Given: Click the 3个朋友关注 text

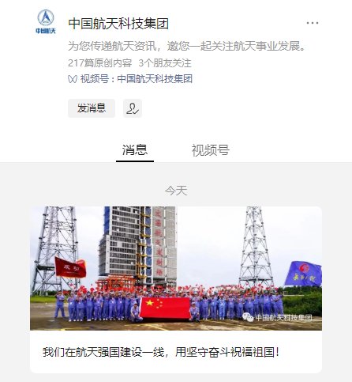Looking at the screenshot, I should click(x=165, y=63).
